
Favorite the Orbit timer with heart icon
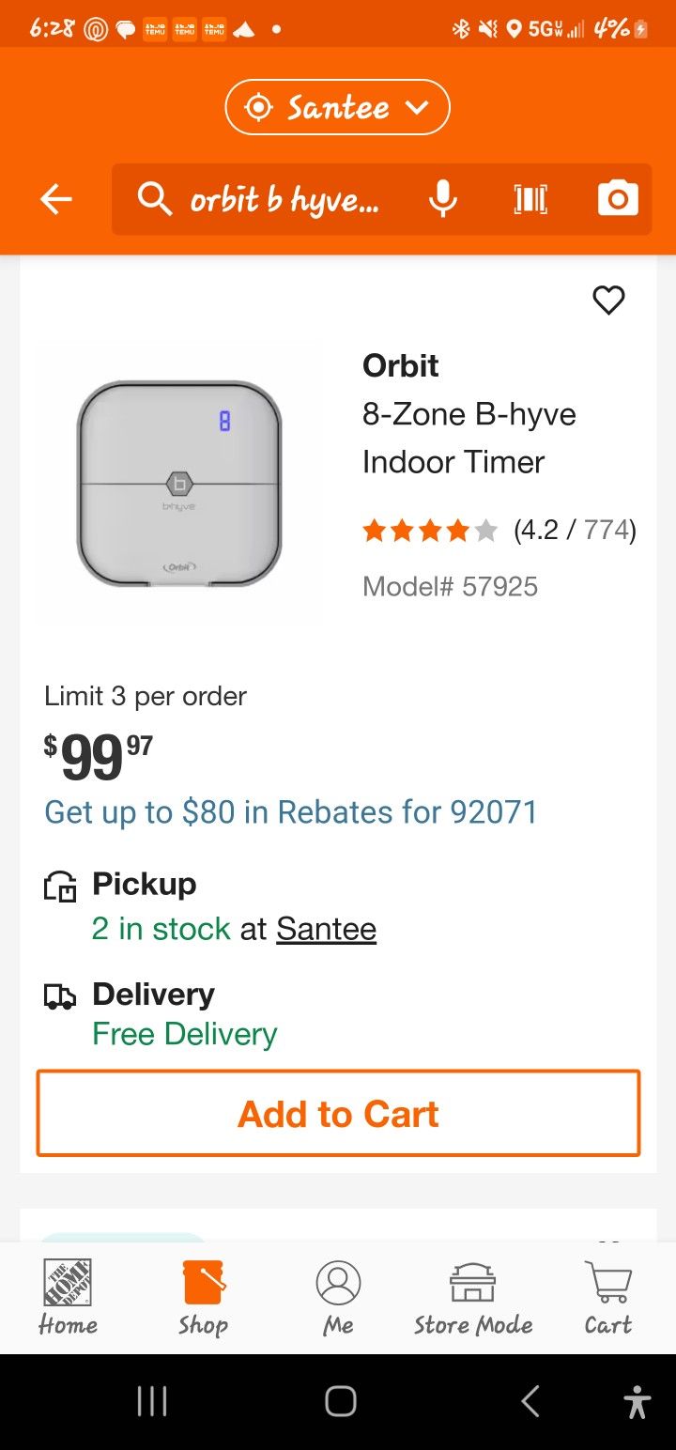point(608,301)
